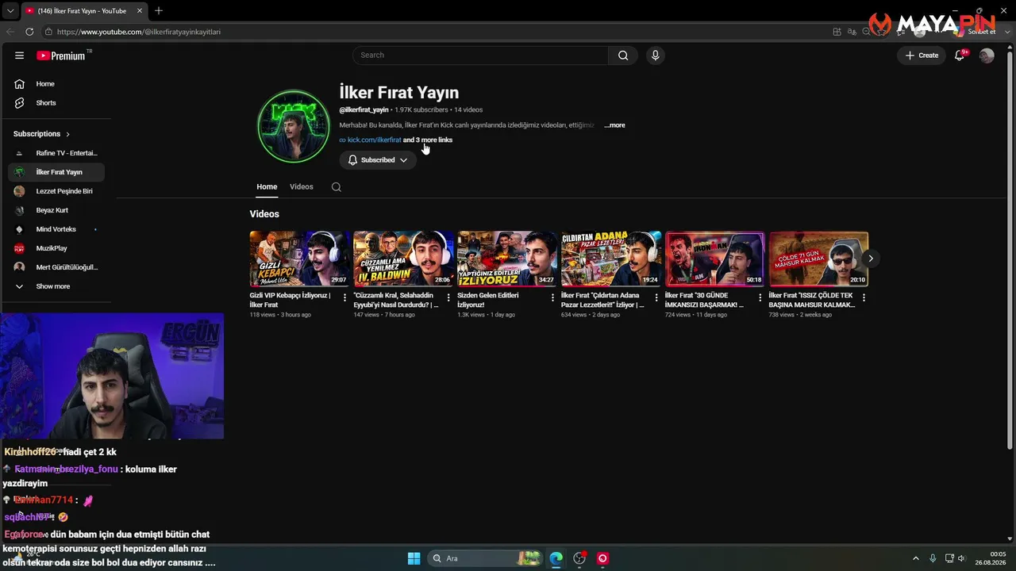The width and height of the screenshot is (1016, 571).
Task: Open the Videos section heading
Action: (x=264, y=214)
